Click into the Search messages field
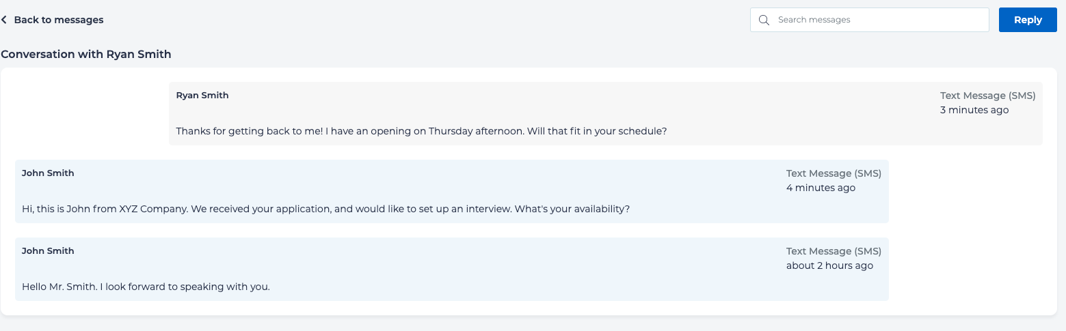This screenshot has height=331, width=1066. (879, 20)
